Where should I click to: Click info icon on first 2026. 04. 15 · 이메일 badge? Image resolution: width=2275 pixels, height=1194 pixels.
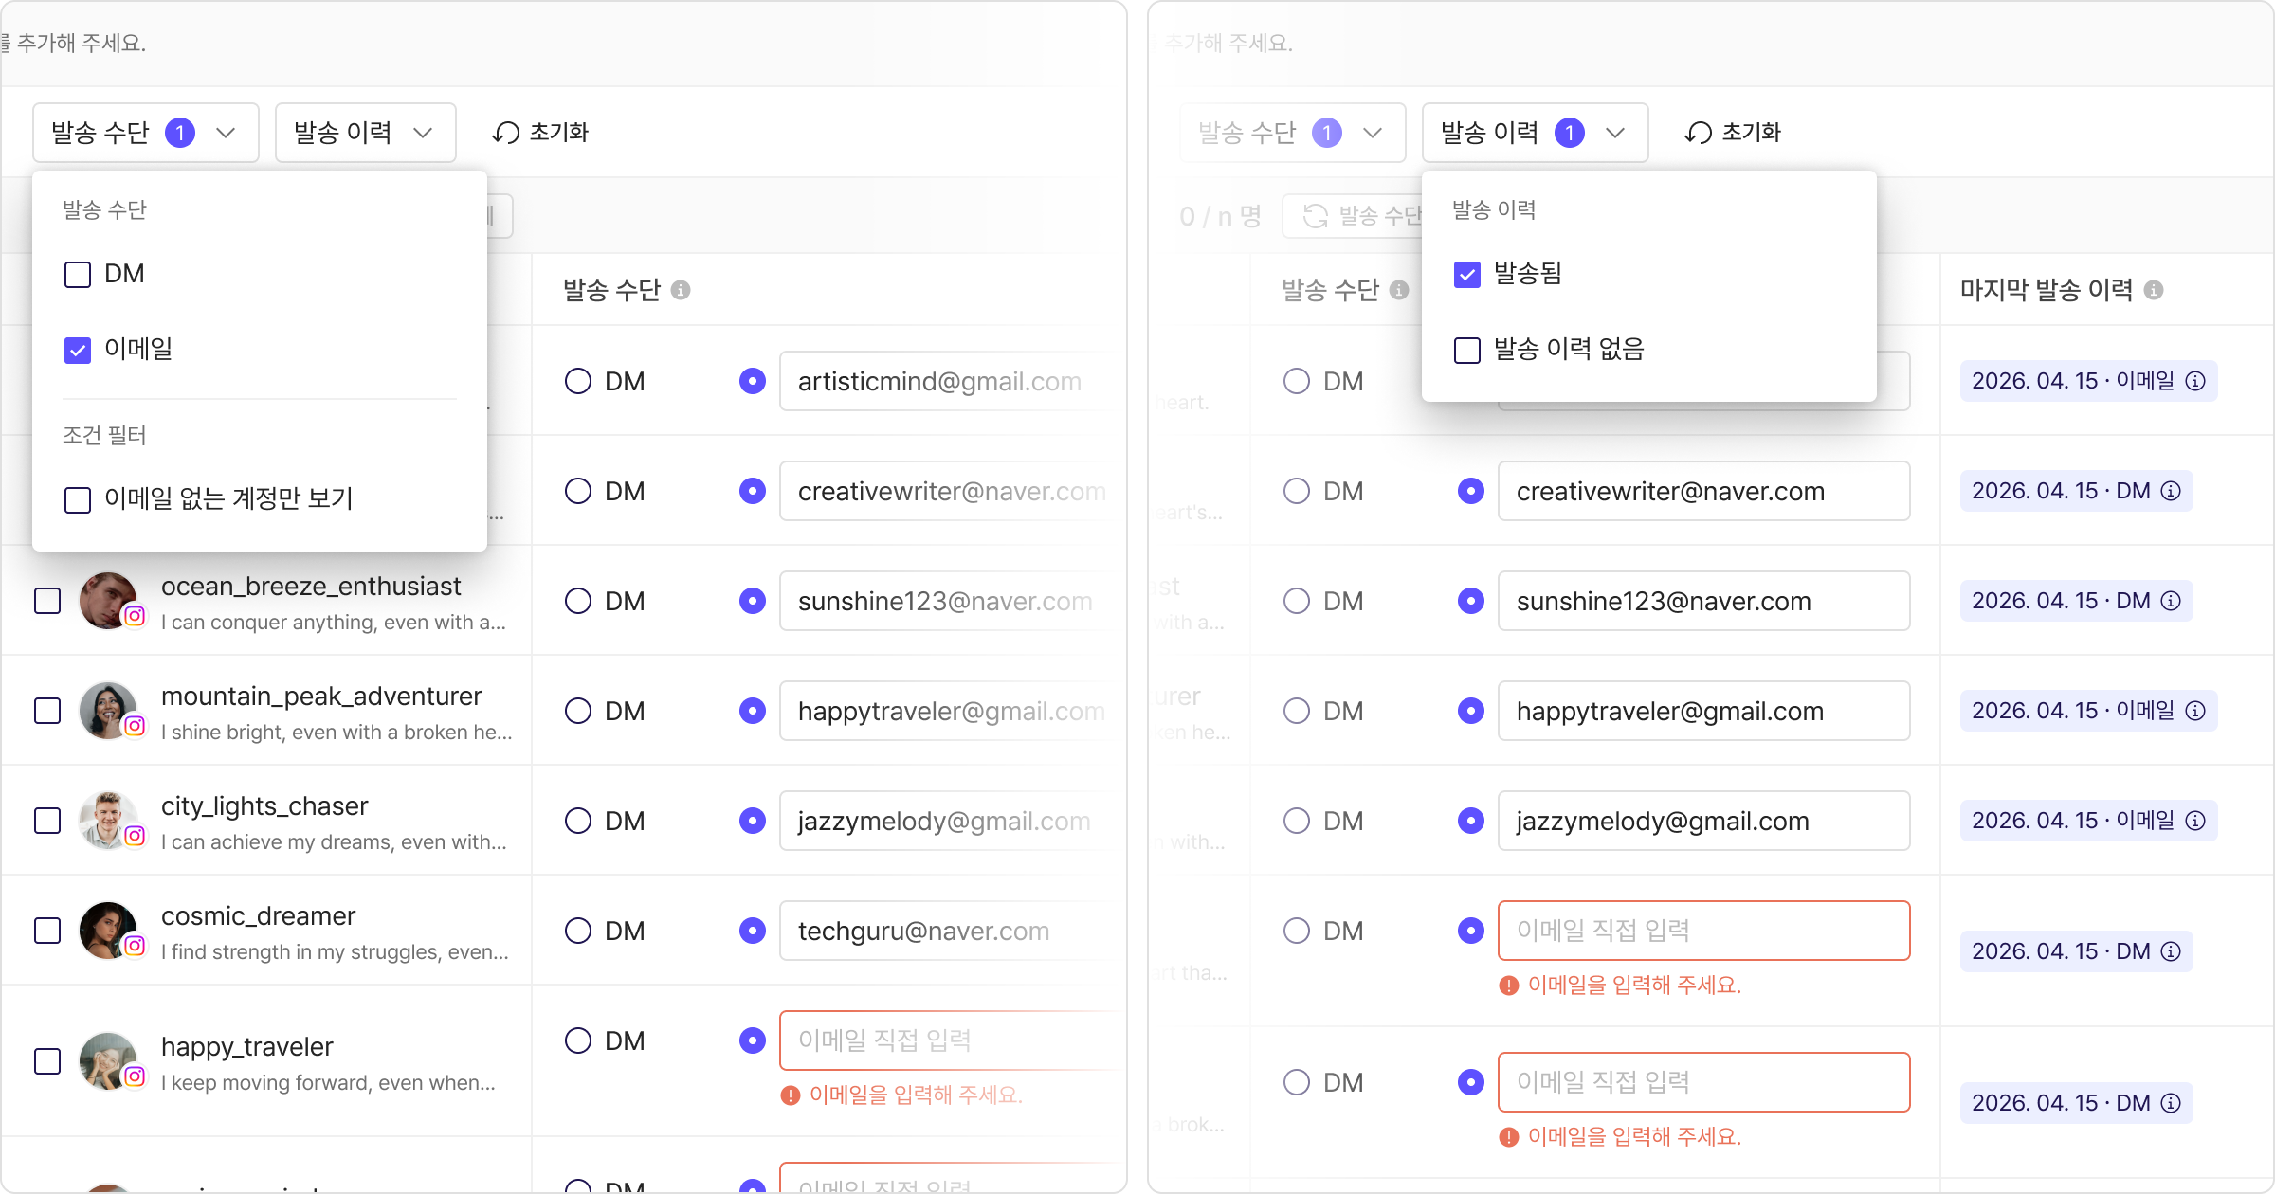click(2195, 381)
